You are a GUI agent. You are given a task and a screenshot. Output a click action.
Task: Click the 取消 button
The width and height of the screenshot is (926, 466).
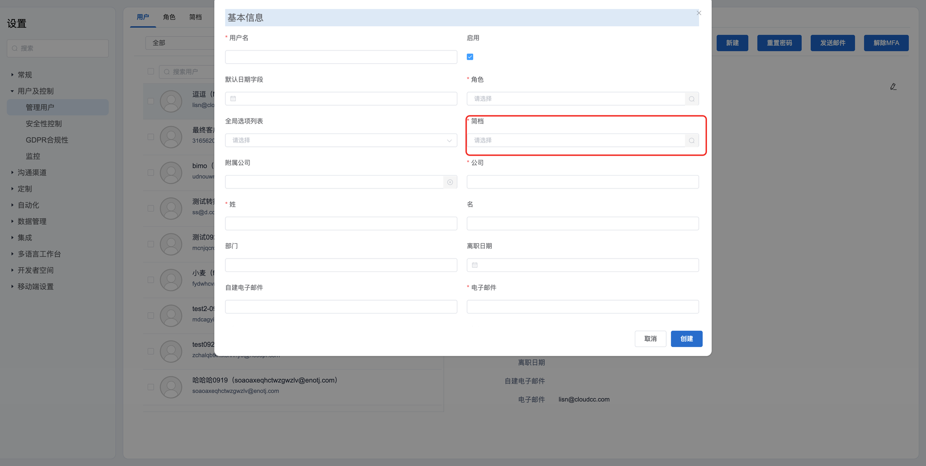[650, 339]
